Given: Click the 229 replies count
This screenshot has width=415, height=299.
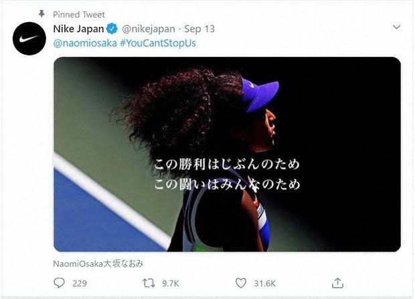Looking at the screenshot, I should [x=80, y=284].
